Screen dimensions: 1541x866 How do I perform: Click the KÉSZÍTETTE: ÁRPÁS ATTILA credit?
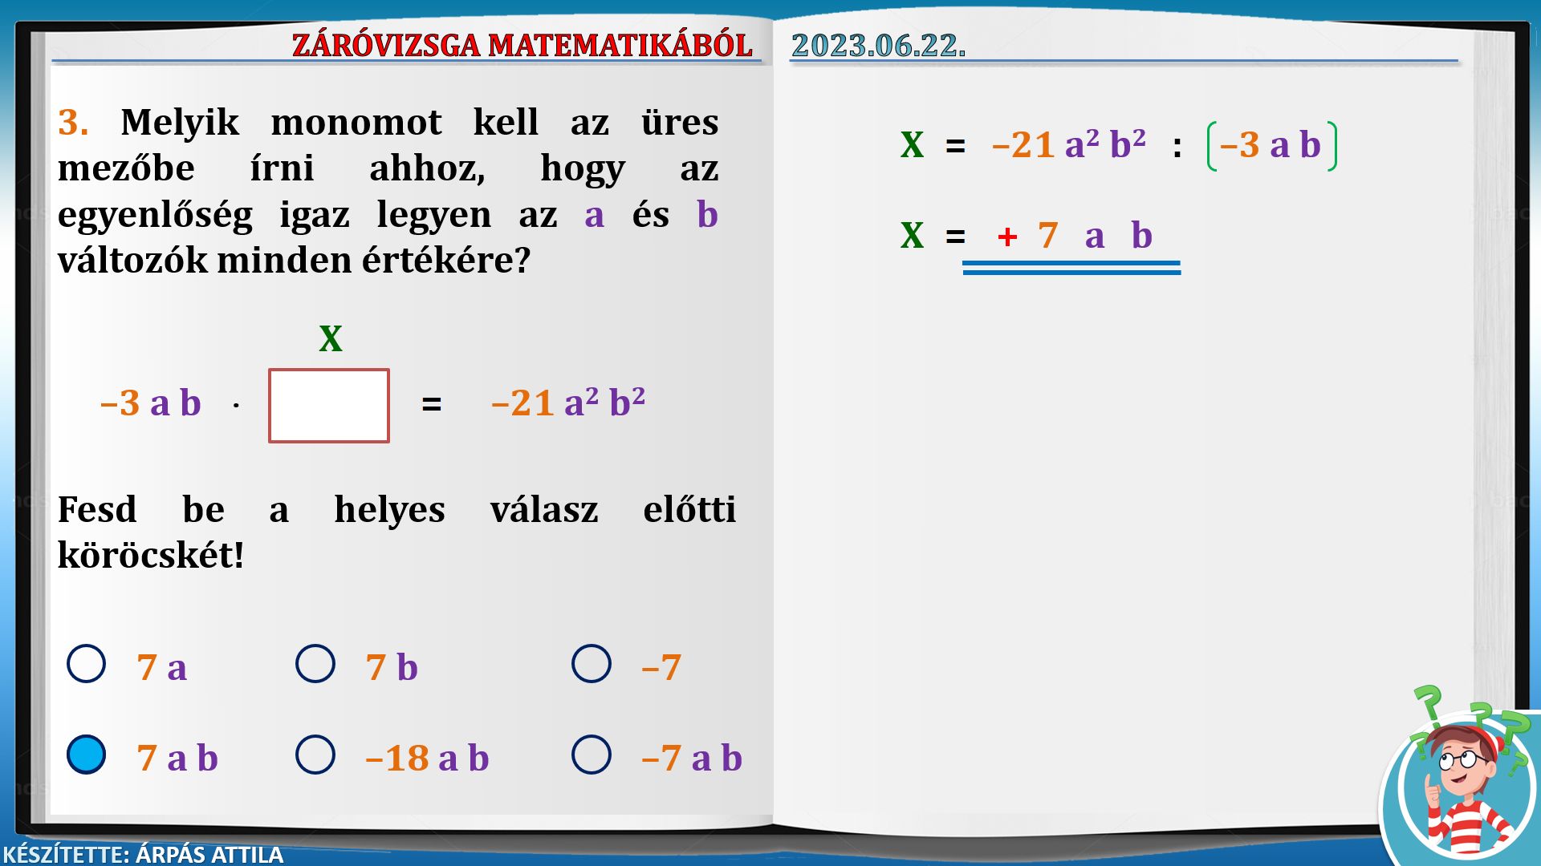(x=143, y=855)
